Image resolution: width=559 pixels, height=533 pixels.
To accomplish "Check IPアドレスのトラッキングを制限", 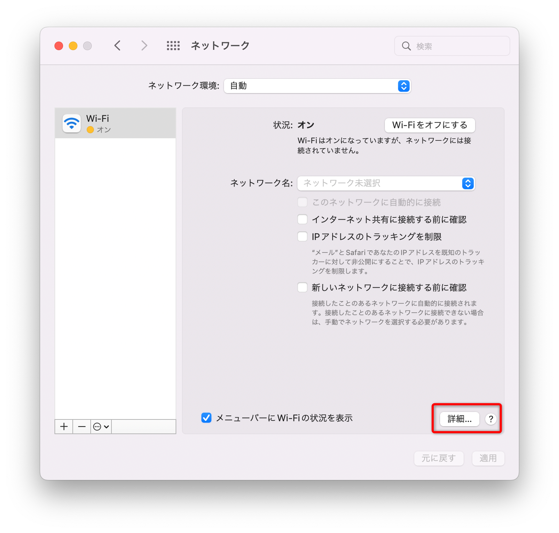I will [x=302, y=236].
